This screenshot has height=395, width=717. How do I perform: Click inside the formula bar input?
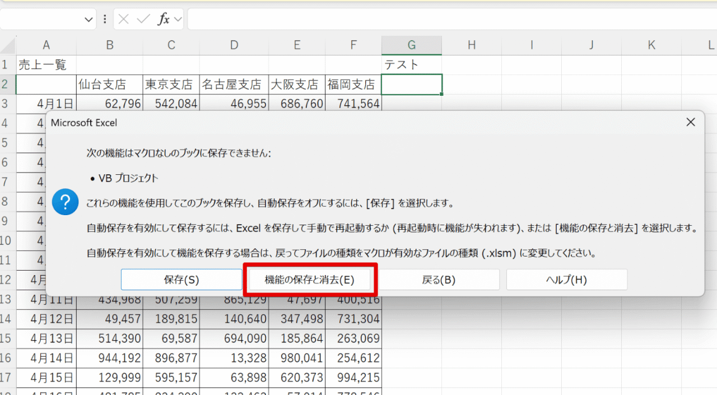(x=448, y=19)
